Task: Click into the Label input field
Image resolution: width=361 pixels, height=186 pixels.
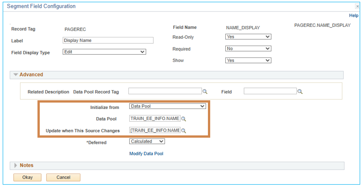Action: (x=108, y=41)
